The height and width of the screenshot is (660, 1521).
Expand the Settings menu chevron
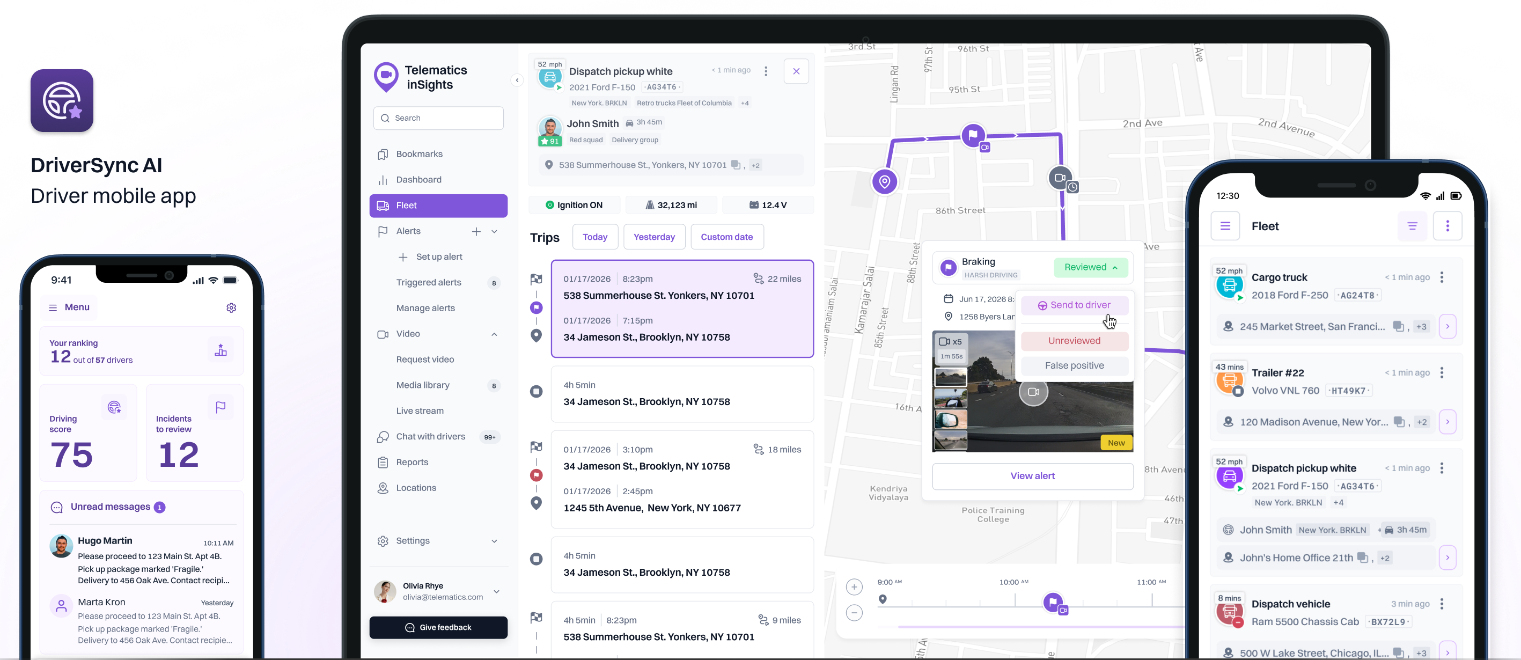click(494, 541)
